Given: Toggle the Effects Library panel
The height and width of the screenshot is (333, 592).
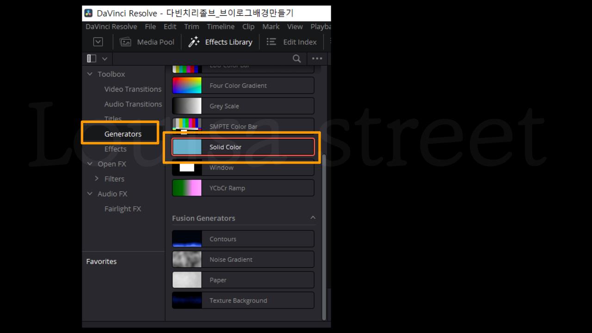Looking at the screenshot, I should (x=220, y=42).
